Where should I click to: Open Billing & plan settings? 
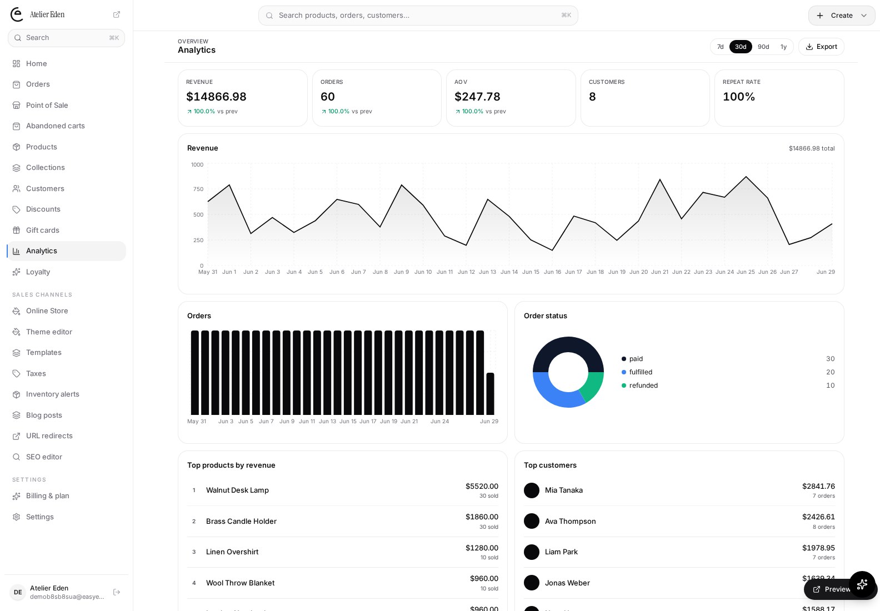(x=66, y=496)
